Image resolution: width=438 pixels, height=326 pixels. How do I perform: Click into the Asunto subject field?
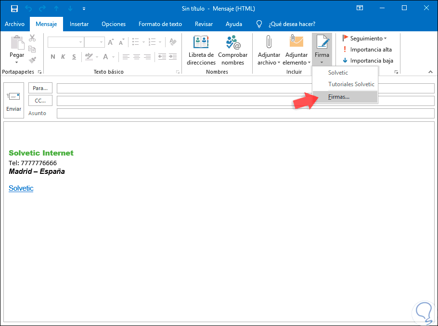[245, 113]
